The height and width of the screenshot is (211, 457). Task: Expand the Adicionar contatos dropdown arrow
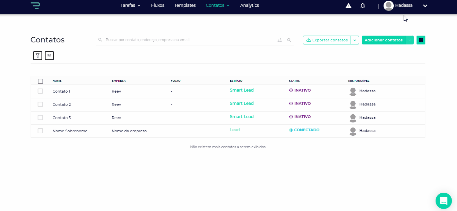coord(410,40)
